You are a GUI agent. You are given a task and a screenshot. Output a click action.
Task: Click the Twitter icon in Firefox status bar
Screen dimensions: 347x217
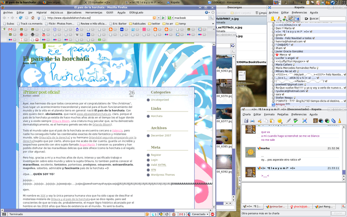coord(154,214)
